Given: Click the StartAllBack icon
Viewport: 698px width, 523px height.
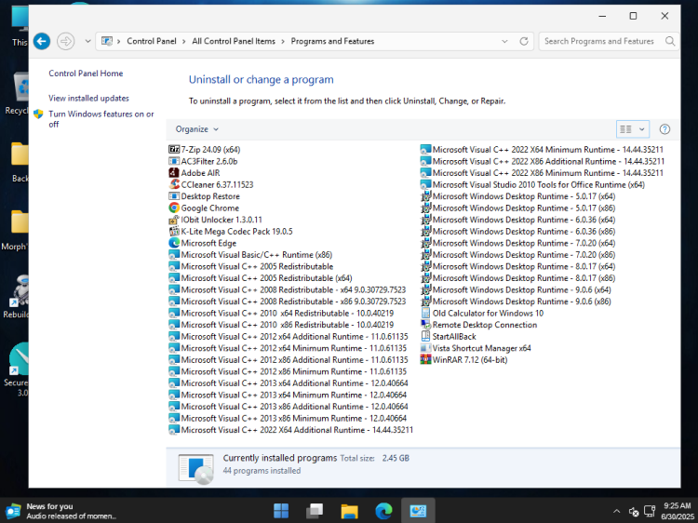Looking at the screenshot, I should [425, 337].
